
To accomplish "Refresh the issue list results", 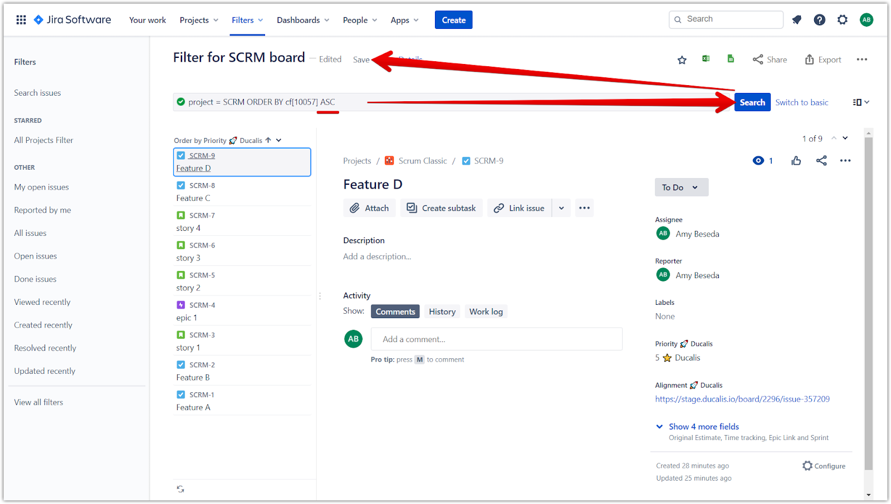I will tap(180, 489).
